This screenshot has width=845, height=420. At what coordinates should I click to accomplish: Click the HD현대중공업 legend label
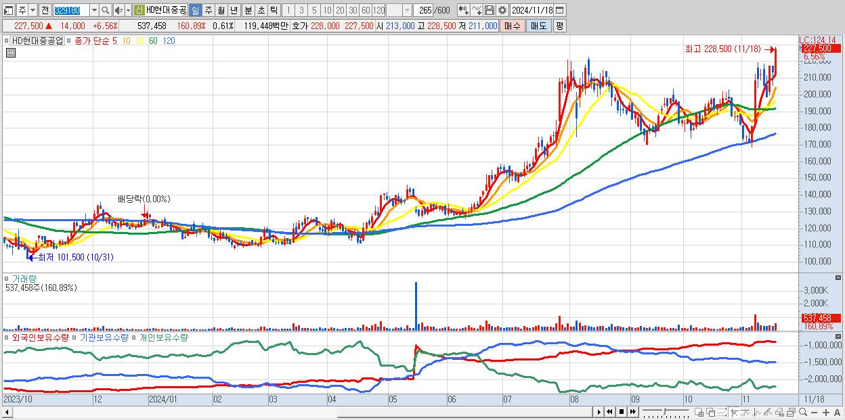(37, 41)
